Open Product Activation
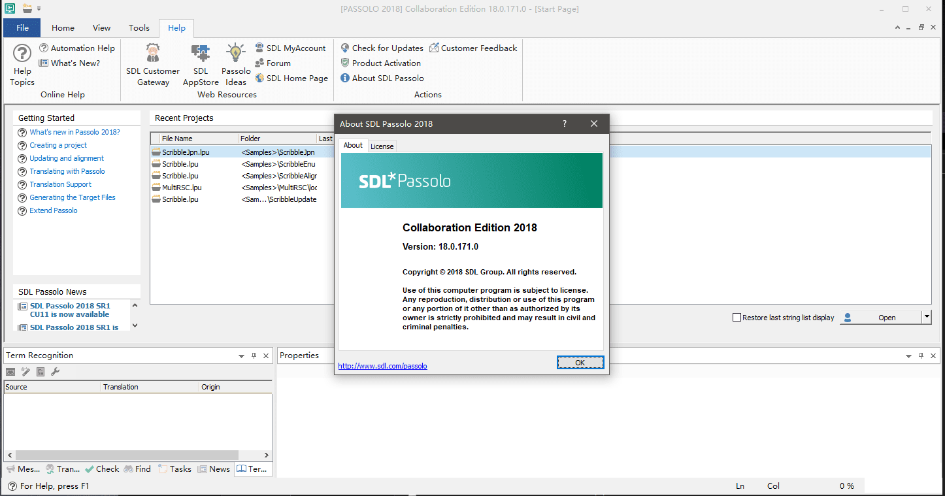This screenshot has height=496, width=945. 380,63
